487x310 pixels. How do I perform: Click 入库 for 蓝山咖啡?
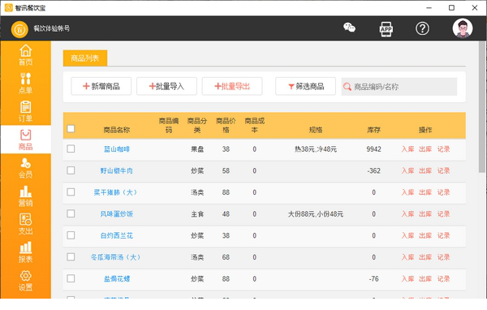(407, 149)
